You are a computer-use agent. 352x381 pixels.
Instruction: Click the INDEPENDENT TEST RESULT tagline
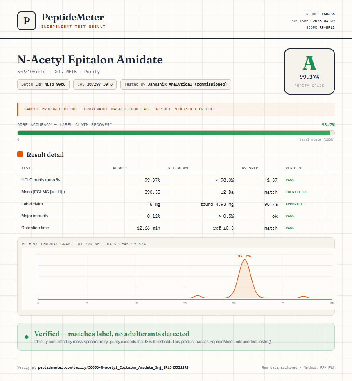[x=73, y=27]
